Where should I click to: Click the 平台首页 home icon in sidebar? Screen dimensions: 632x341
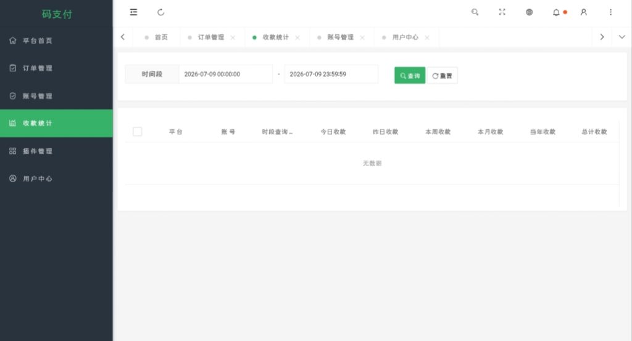(x=13, y=41)
